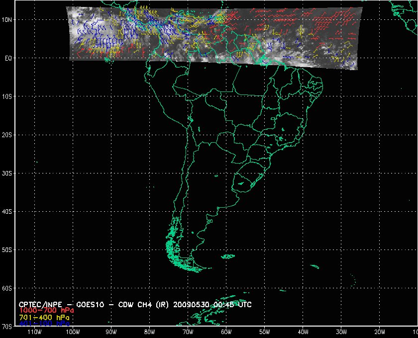Click the 90W longitude label
418x338 pixels.
(x=111, y=332)
